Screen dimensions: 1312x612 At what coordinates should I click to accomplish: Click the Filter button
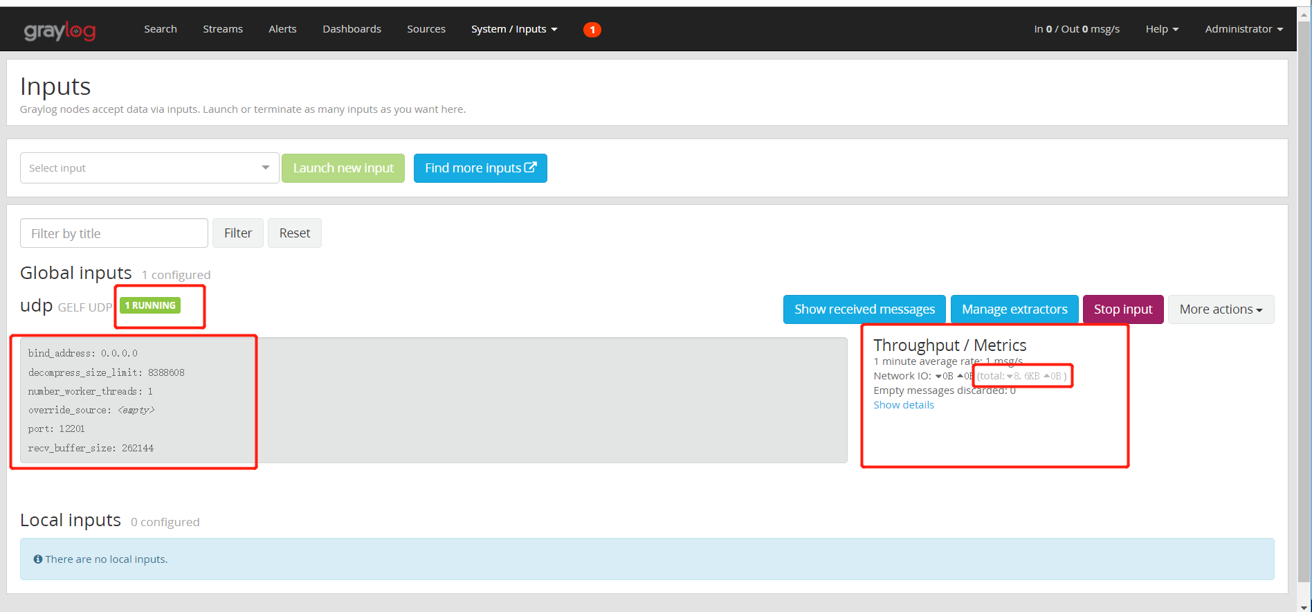238,233
